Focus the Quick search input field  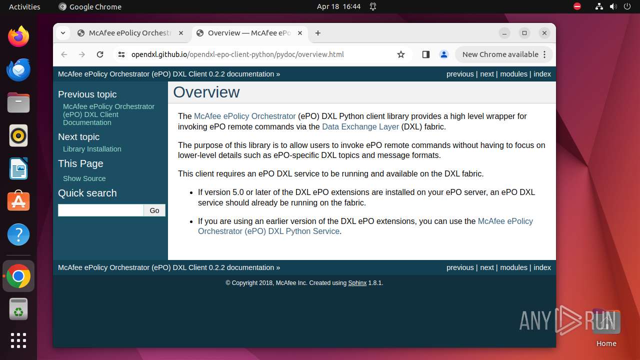[101, 210]
